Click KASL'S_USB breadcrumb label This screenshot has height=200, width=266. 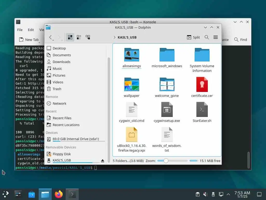pyautogui.click(x=127, y=37)
